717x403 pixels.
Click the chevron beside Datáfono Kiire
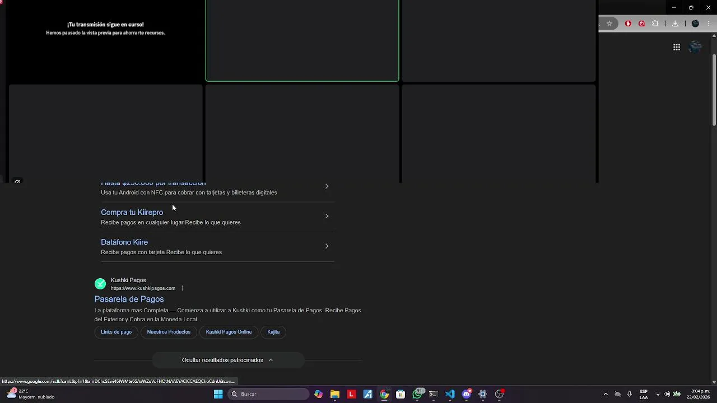pos(327,246)
